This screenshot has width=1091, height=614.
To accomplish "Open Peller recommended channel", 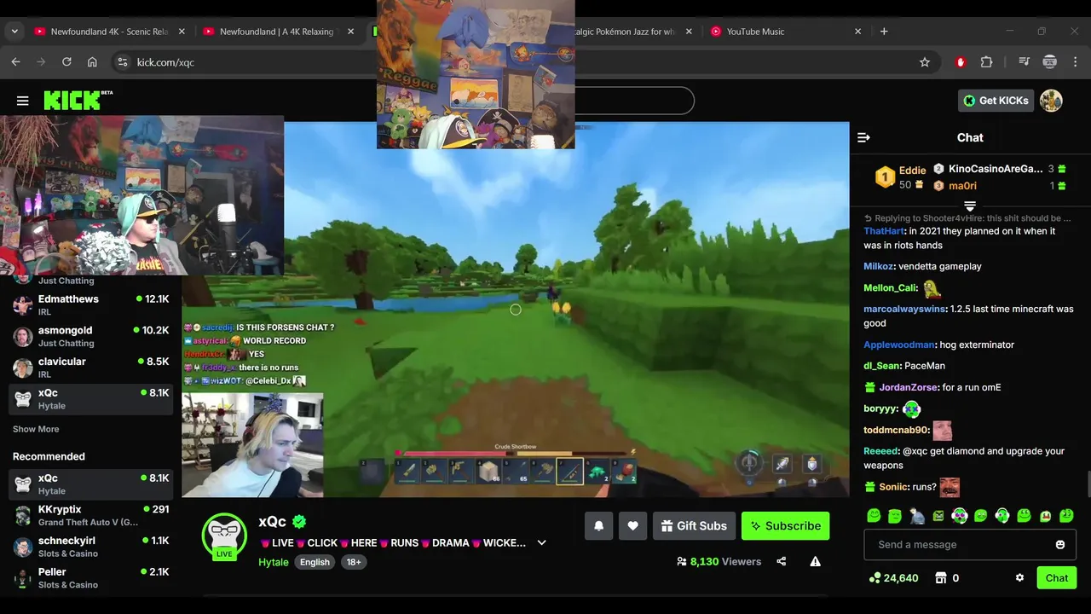I will click(89, 578).
